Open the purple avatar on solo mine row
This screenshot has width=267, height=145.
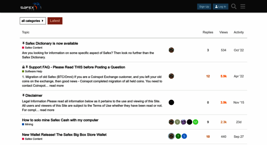point(183,122)
